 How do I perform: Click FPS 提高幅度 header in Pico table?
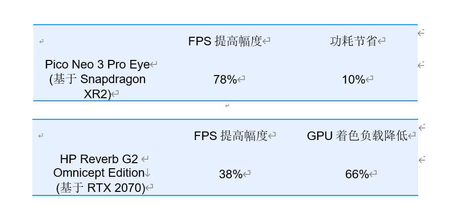click(x=225, y=41)
